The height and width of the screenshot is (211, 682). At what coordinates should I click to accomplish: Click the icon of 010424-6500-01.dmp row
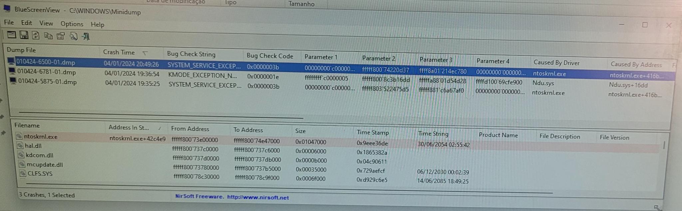[11, 61]
